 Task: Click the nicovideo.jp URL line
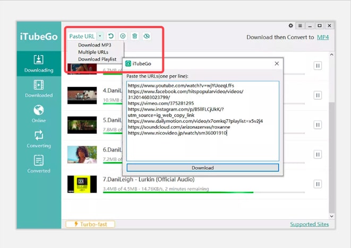pyautogui.click(x=177, y=133)
